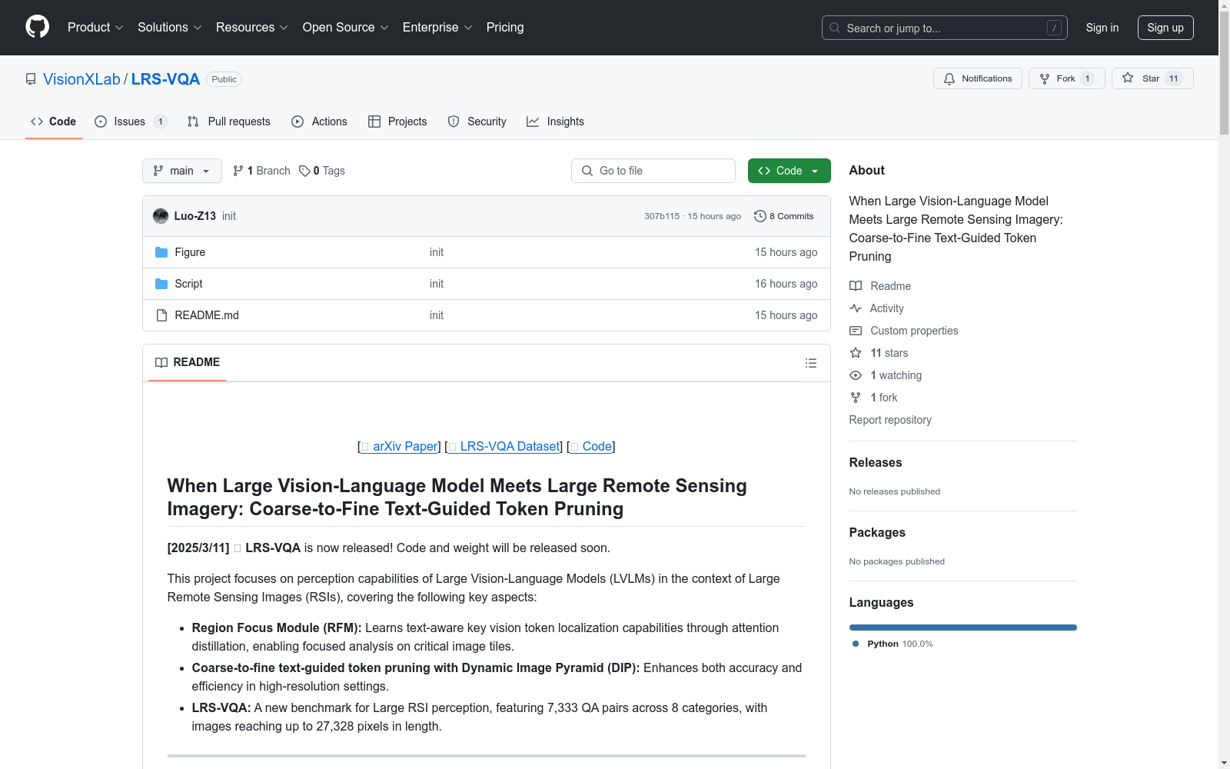
Task: Click the search magnifier in header
Action: tap(835, 28)
